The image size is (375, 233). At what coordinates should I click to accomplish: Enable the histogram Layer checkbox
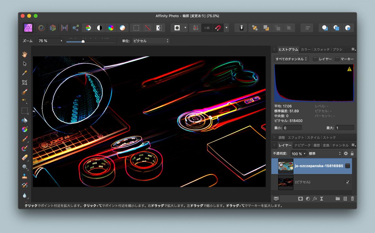[315, 59]
